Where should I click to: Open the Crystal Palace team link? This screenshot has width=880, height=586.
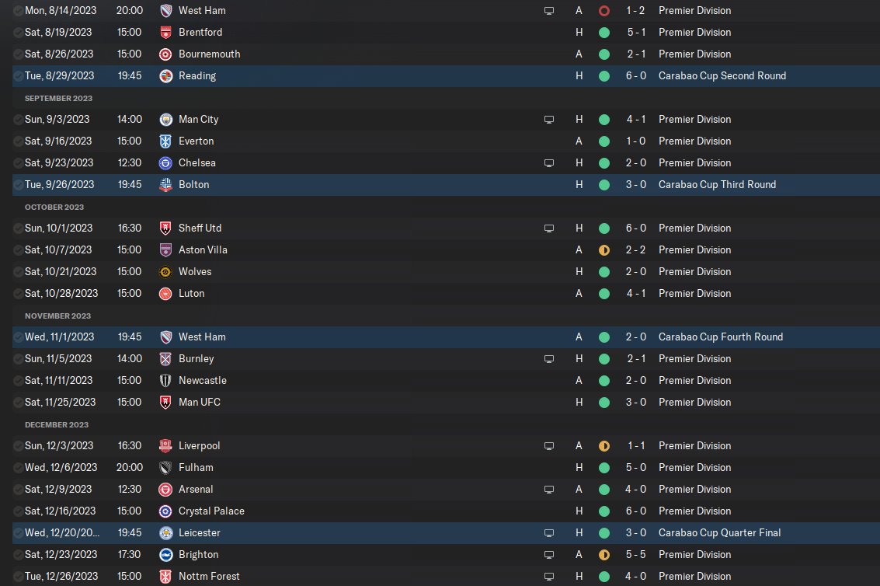point(211,511)
